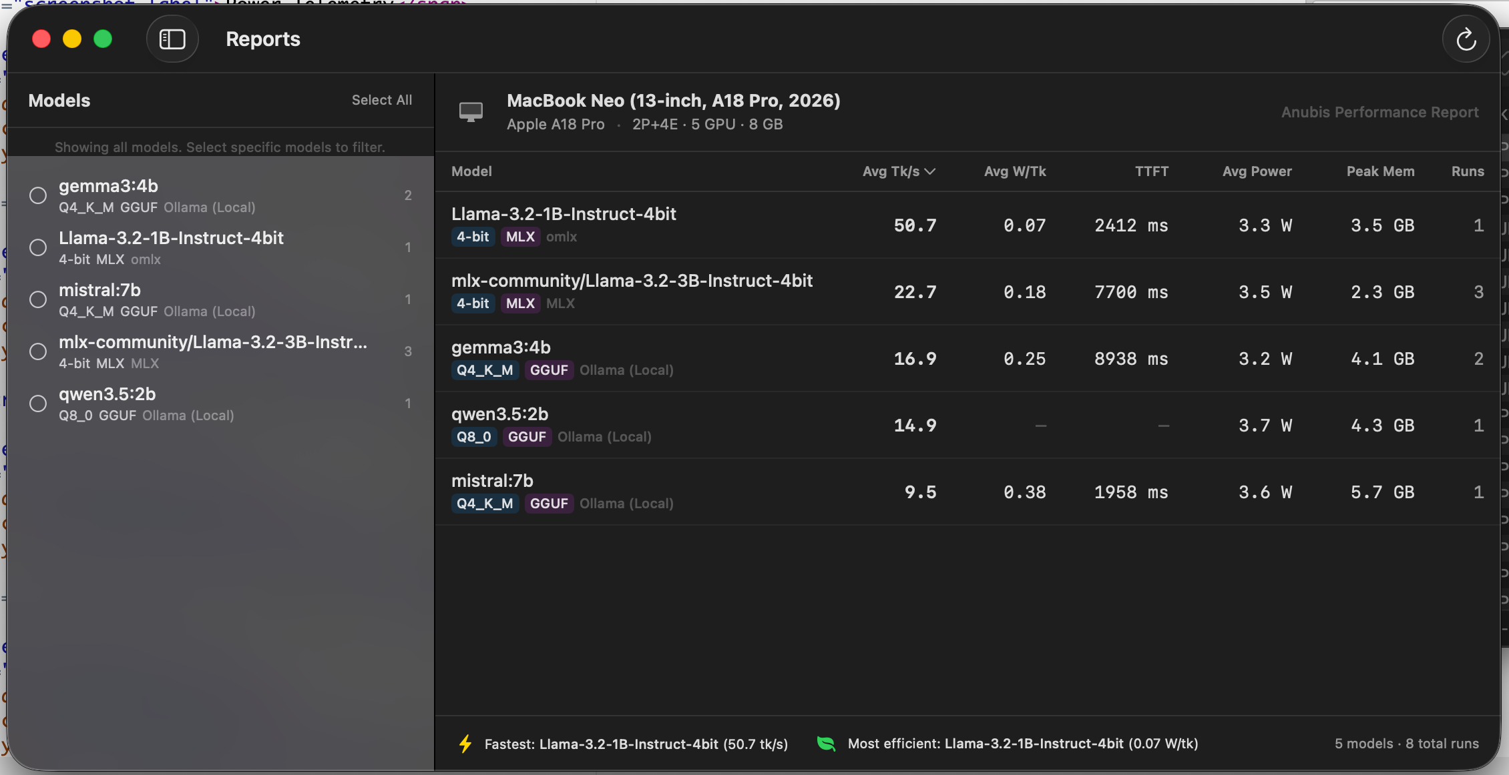The height and width of the screenshot is (775, 1509).
Task: Select mistral:7b model radio button
Action: point(38,299)
